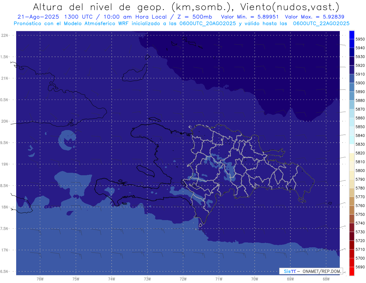Pick legend swatch between 5760 and 5770
The width and height of the screenshot is (366, 283).
tap(352, 201)
